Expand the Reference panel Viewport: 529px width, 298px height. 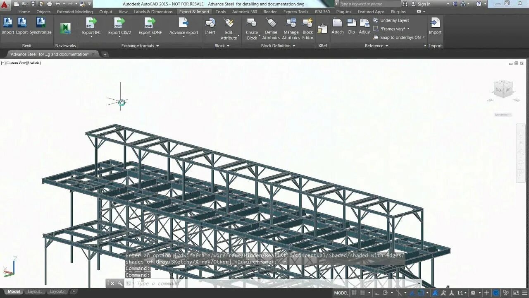[376, 46]
